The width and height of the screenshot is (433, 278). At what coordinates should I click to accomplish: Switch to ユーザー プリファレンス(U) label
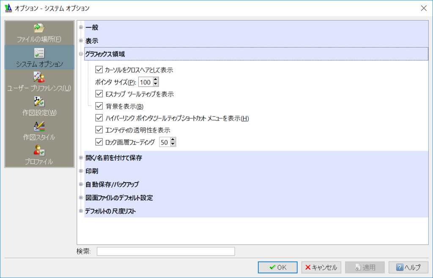(39, 88)
